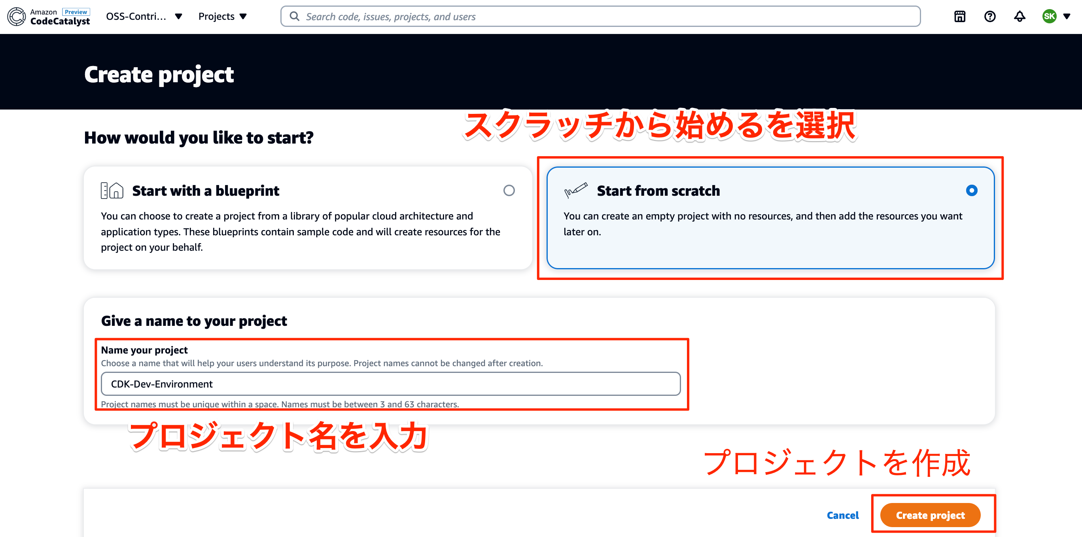Viewport: 1082px width, 537px height.
Task: Select the Start from scratch radio button
Action: 971,190
